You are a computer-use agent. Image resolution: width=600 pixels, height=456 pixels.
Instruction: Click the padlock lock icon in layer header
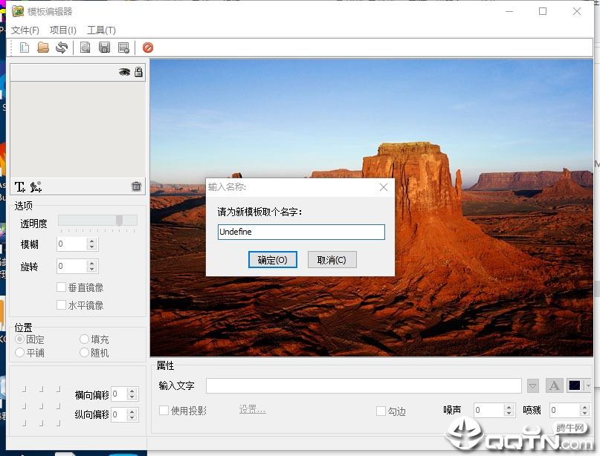tap(138, 72)
